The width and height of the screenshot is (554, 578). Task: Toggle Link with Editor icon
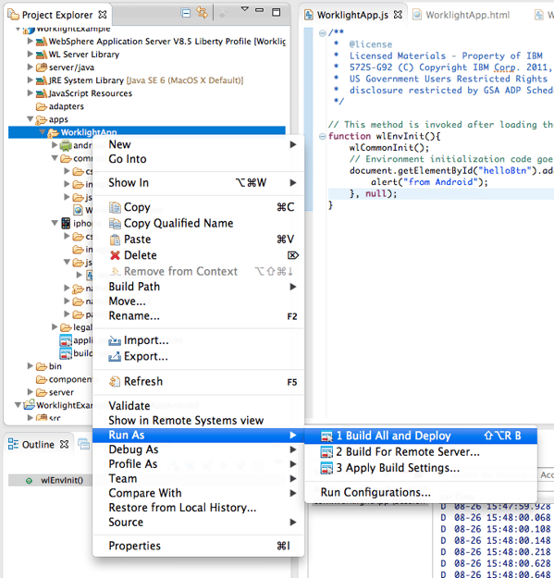tap(202, 13)
